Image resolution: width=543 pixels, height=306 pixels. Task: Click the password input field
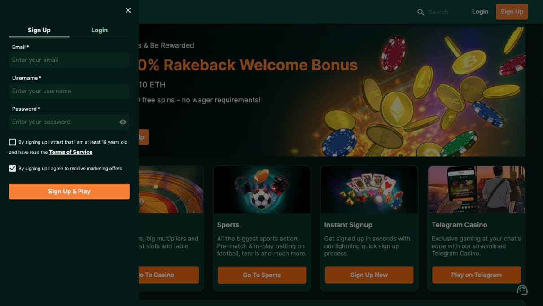[63, 122]
